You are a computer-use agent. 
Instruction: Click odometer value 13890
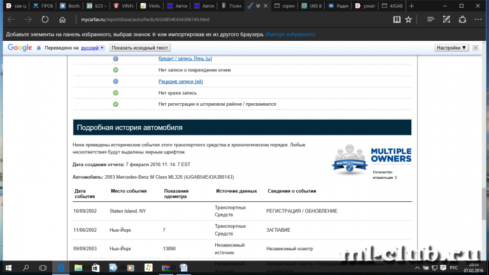point(169,249)
